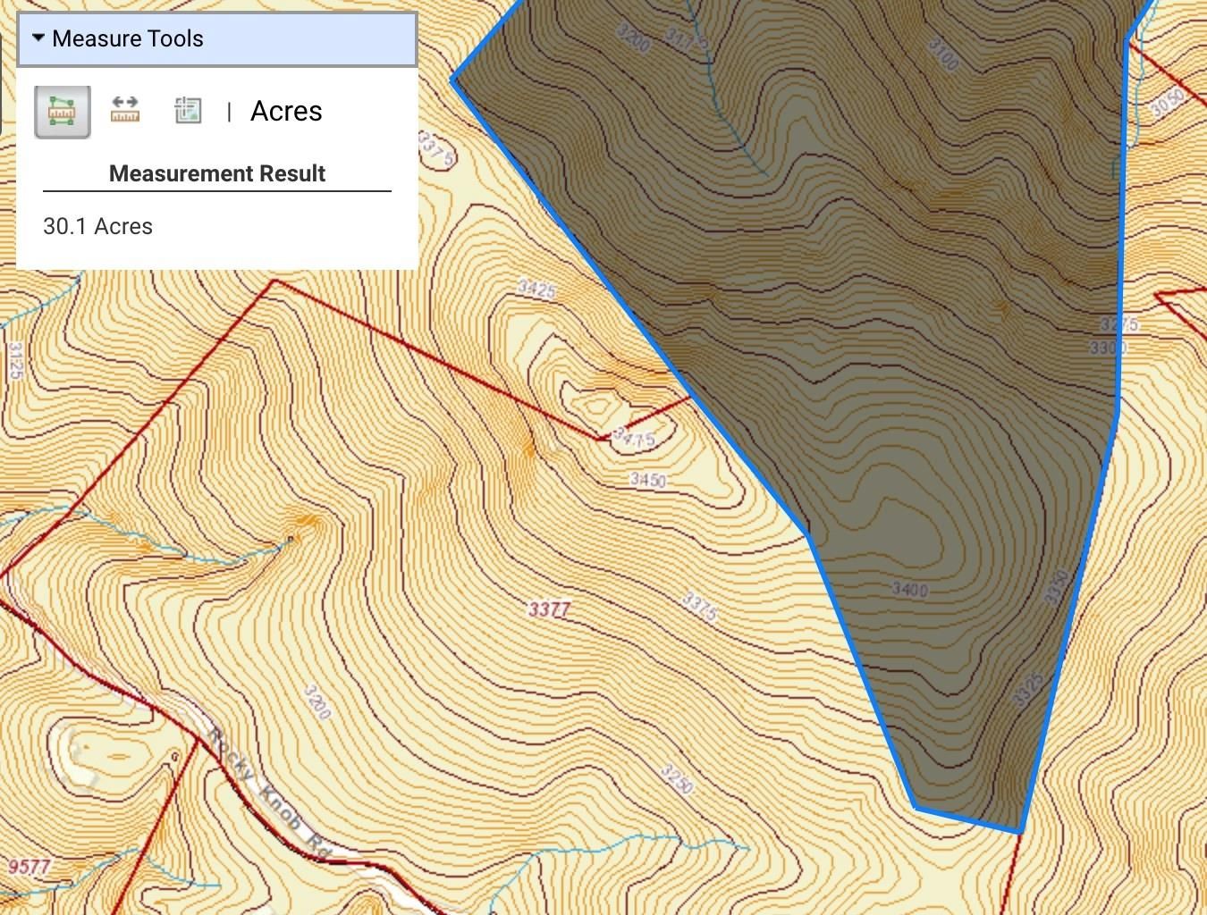Click the 3050 contour label

(1168, 104)
